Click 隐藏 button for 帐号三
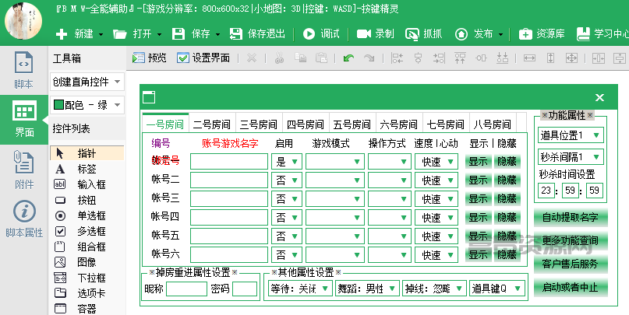Image resolution: width=629 pixels, height=315 pixels. tap(507, 199)
